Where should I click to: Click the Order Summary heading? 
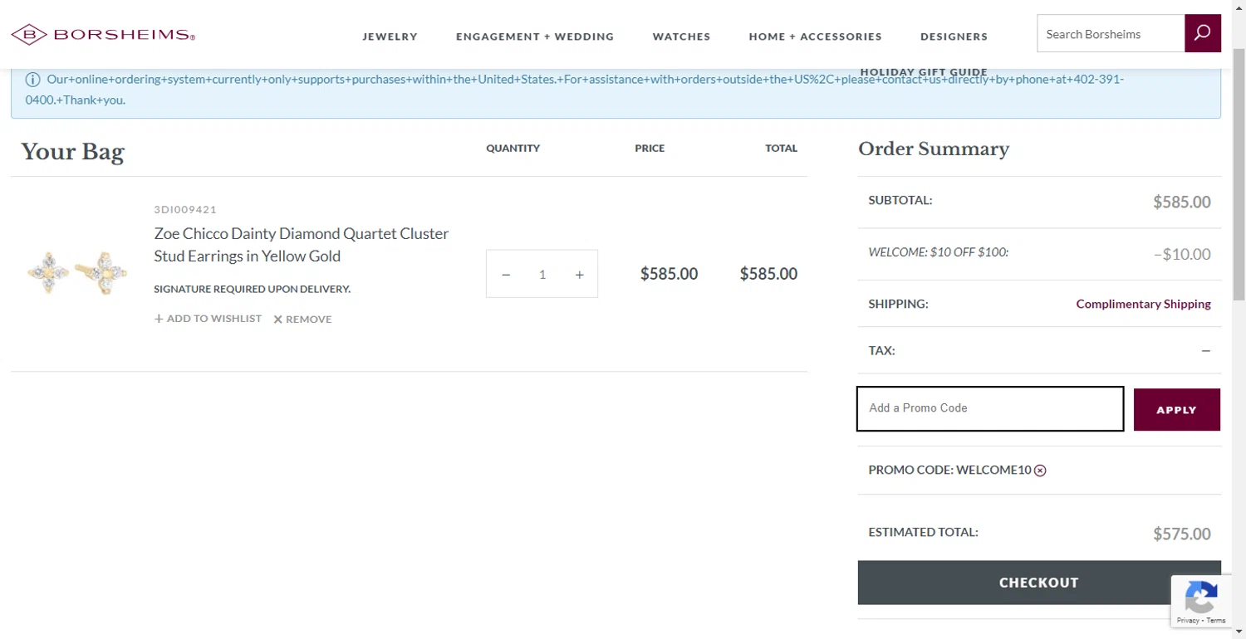934,149
